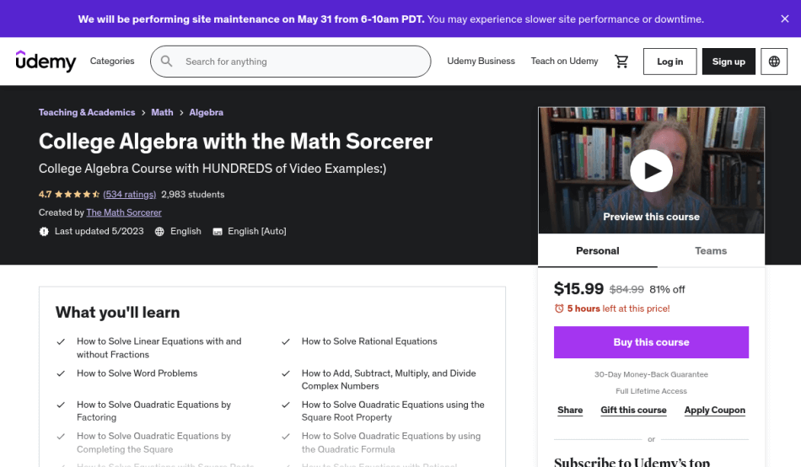Viewport: 801px width, 467px height.
Task: Switch to the Teams tab
Action: pos(710,250)
